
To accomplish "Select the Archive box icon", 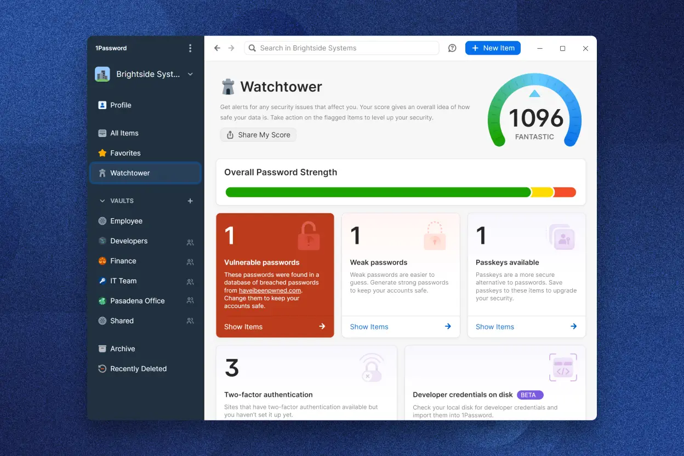I will pyautogui.click(x=102, y=349).
